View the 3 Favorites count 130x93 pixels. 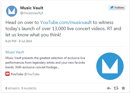pyautogui.click(x=29, y=88)
